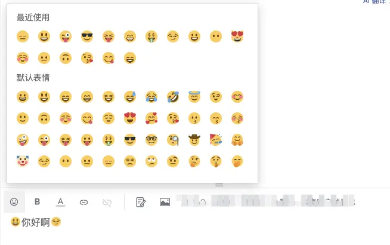Choose the money-mouth emoji in recently used
The image size is (390, 245).
point(151,36)
